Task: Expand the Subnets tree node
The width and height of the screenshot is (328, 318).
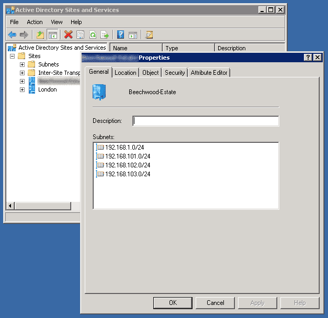Action: click(x=22, y=64)
